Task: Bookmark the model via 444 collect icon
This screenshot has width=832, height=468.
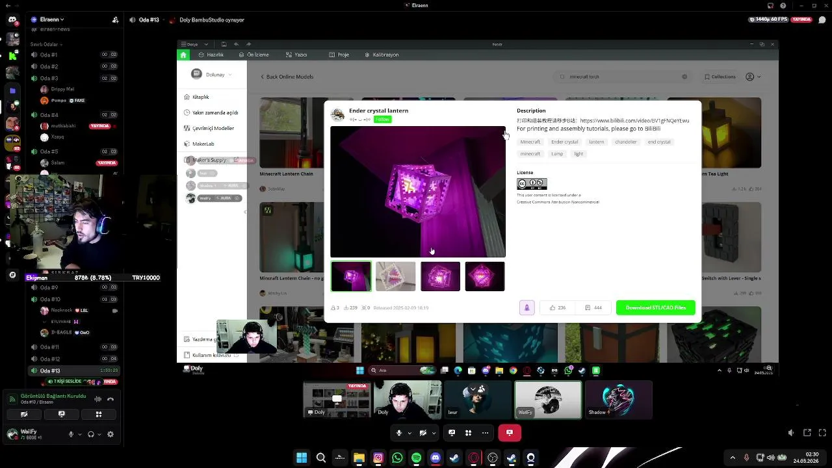Action: click(593, 307)
